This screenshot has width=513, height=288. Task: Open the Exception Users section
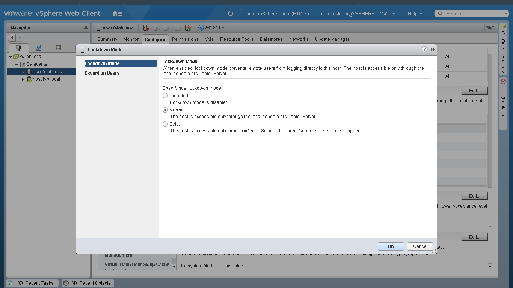coord(102,73)
